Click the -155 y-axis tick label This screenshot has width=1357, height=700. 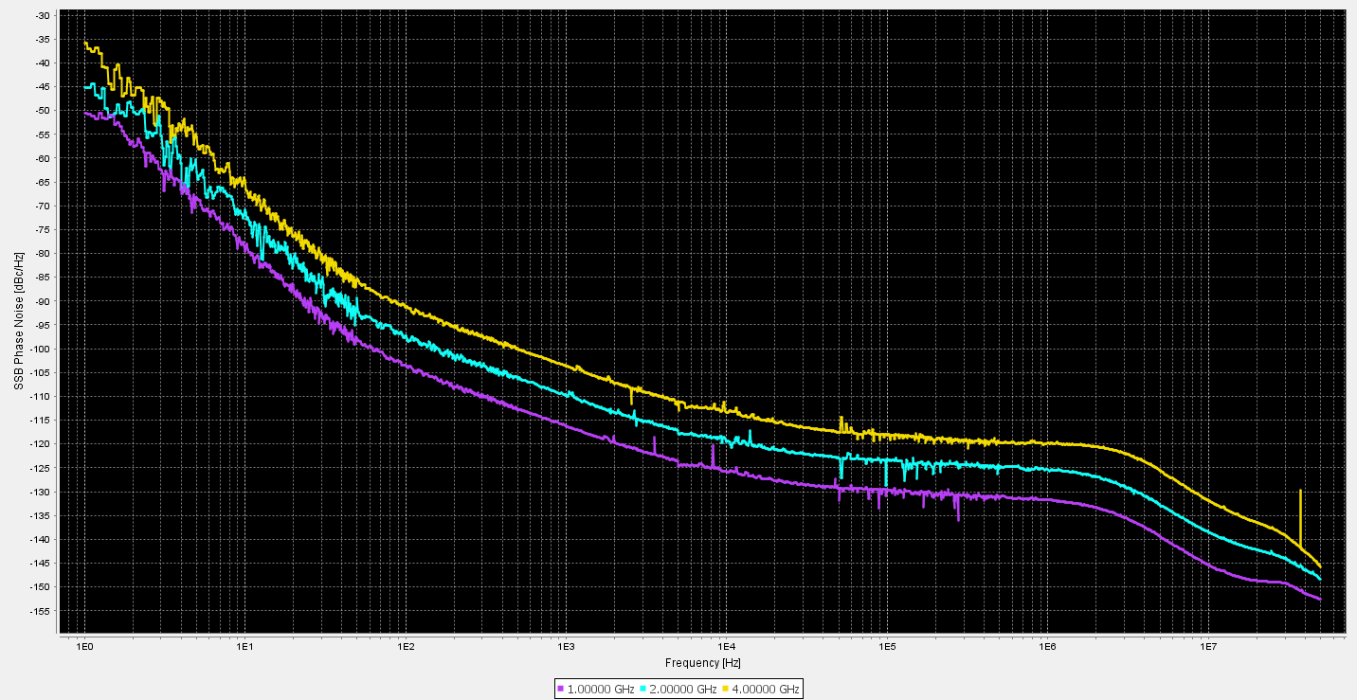[41, 611]
